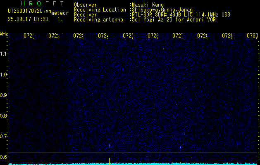260x165 pixels.
Task: Click the HROFFT title text
Action: (x=42, y=3)
